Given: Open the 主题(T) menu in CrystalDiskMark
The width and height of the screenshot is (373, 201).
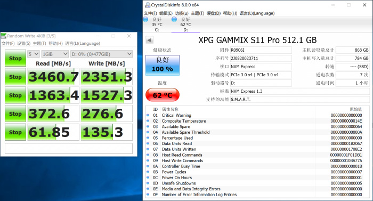Looking at the screenshot, I should pyautogui.click(x=39, y=43).
